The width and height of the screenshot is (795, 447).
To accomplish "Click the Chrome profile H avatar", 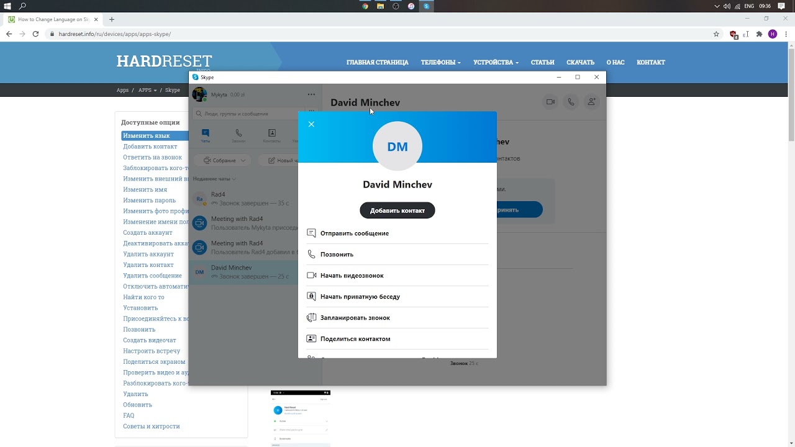I will [x=773, y=34].
